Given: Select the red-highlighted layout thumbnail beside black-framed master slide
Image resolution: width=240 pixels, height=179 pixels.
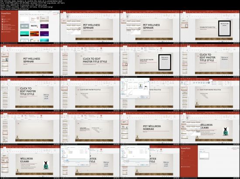Looking at the screenshot, I should tap(125, 65).
